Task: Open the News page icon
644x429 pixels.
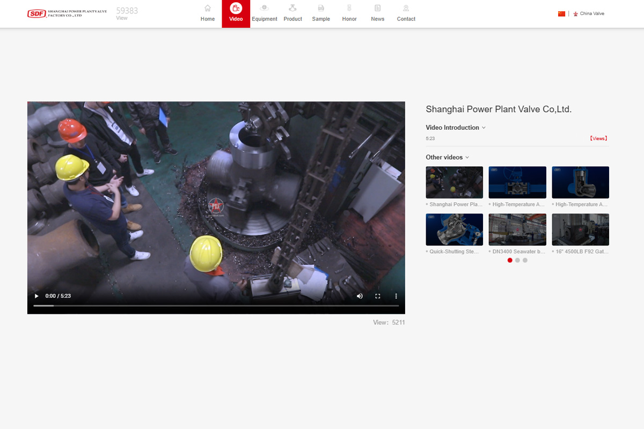Action: click(x=378, y=9)
